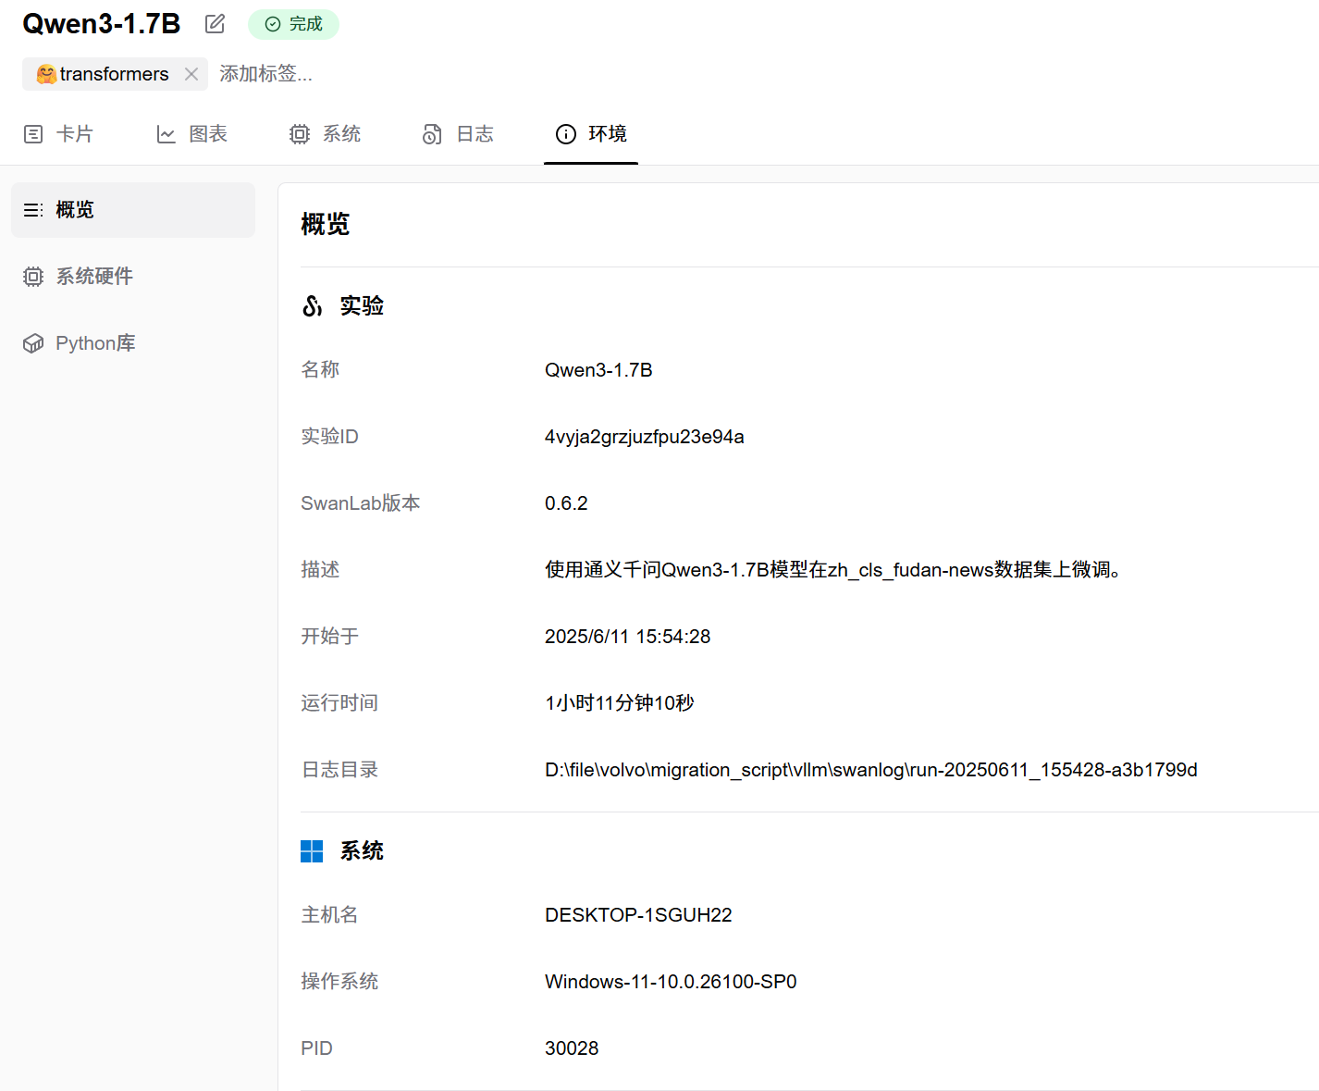Click the 概览 panel heading

(x=326, y=224)
